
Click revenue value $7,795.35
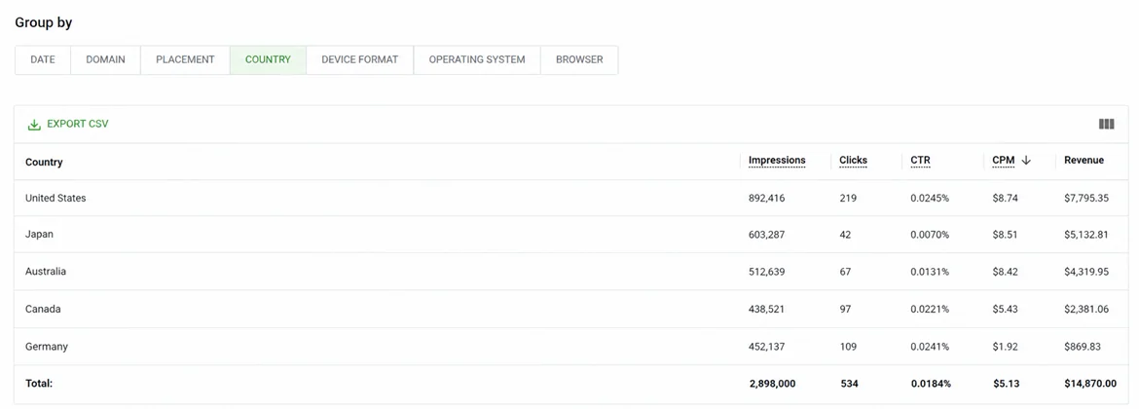pyautogui.click(x=1086, y=198)
